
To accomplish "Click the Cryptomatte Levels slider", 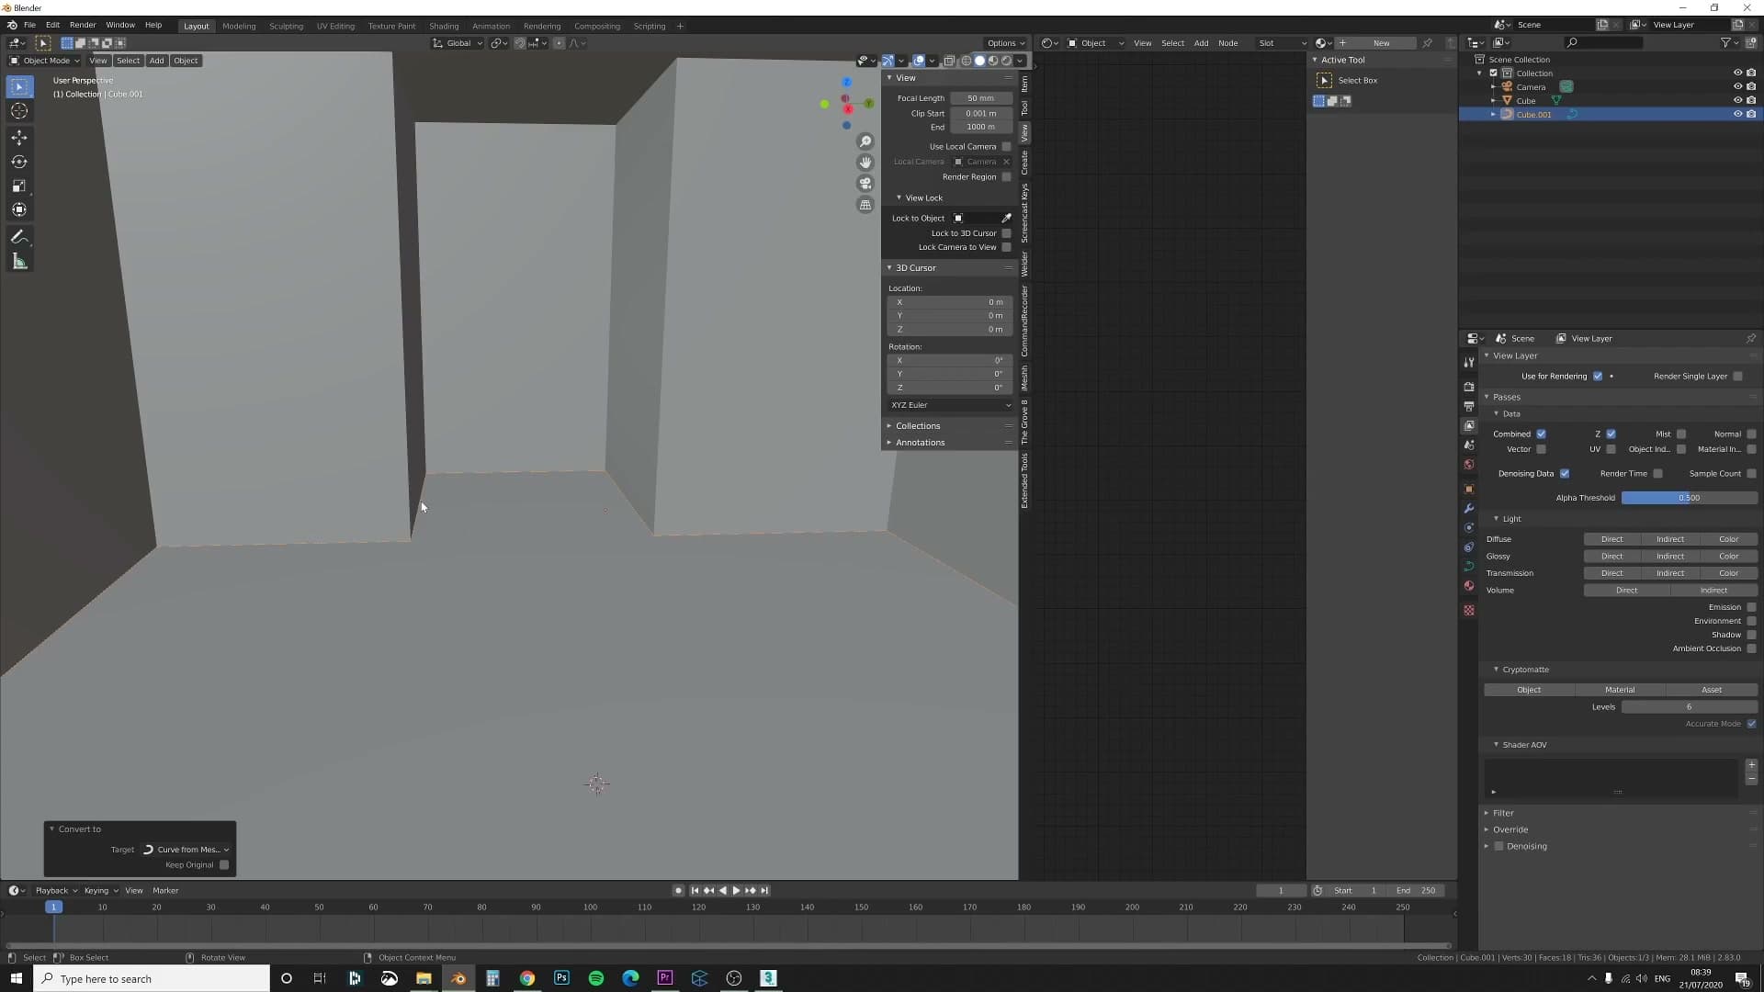I will (1689, 707).
